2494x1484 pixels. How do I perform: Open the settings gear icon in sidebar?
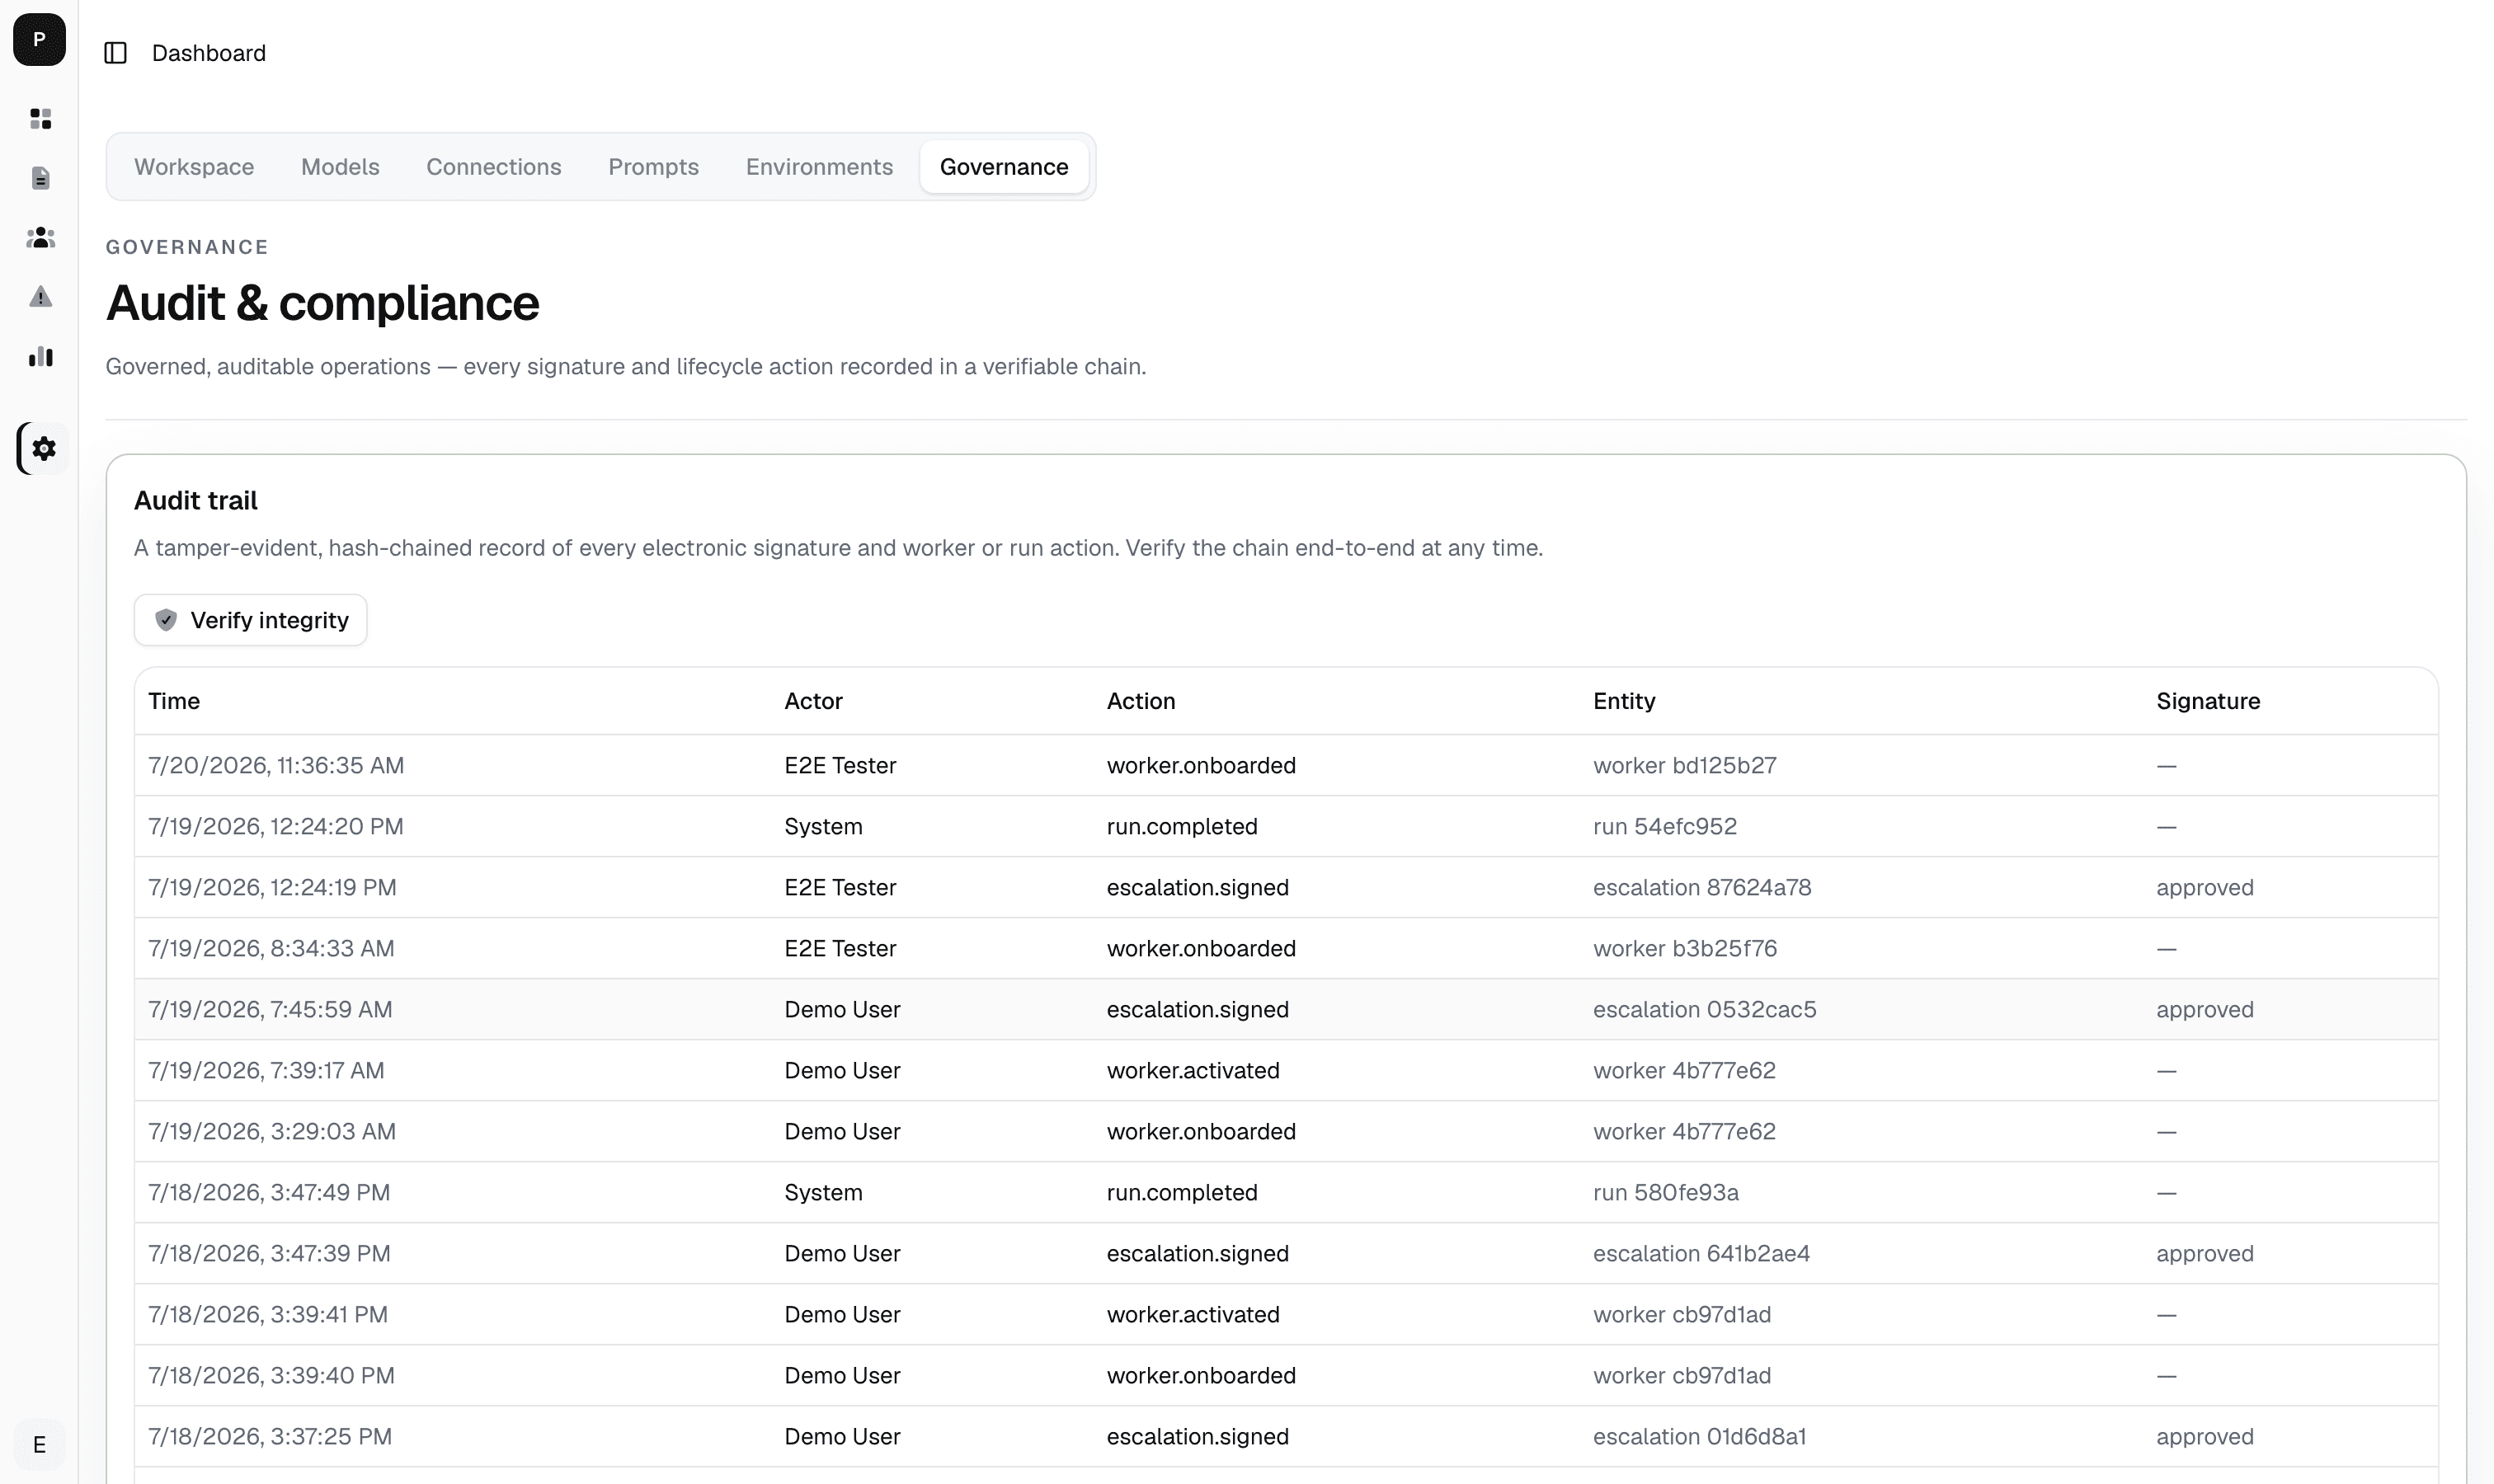[43, 448]
